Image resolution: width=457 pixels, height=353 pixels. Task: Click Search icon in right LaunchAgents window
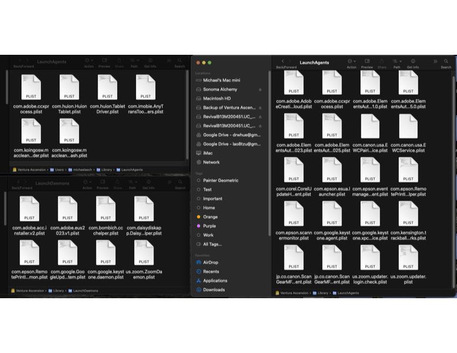coord(446,61)
